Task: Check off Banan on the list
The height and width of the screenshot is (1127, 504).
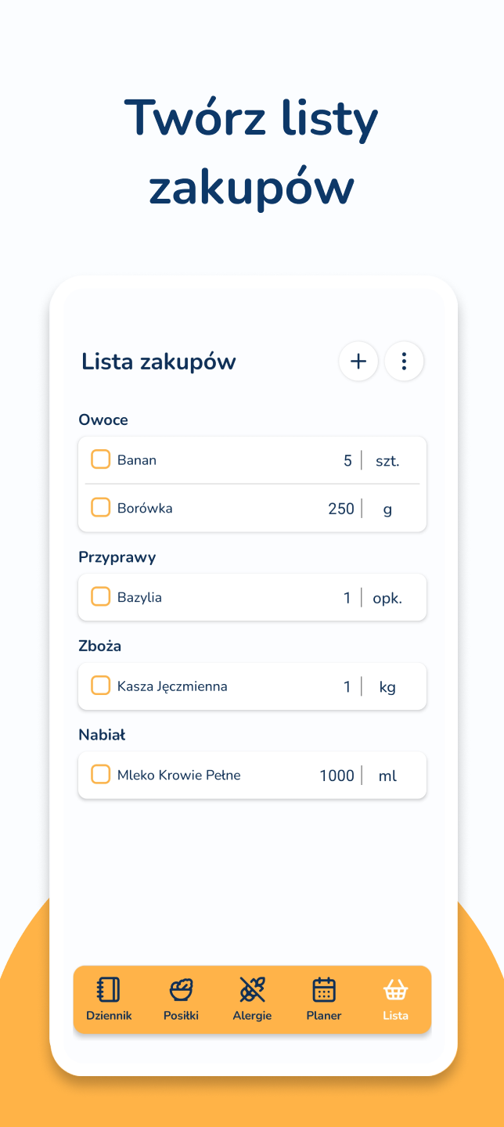Action: click(100, 459)
